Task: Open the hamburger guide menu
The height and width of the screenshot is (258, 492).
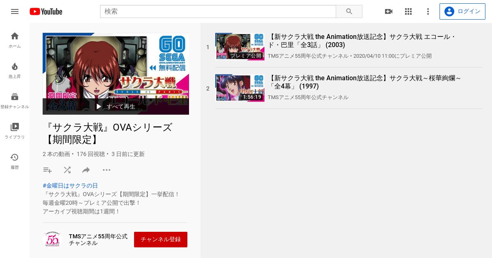Action: (15, 11)
